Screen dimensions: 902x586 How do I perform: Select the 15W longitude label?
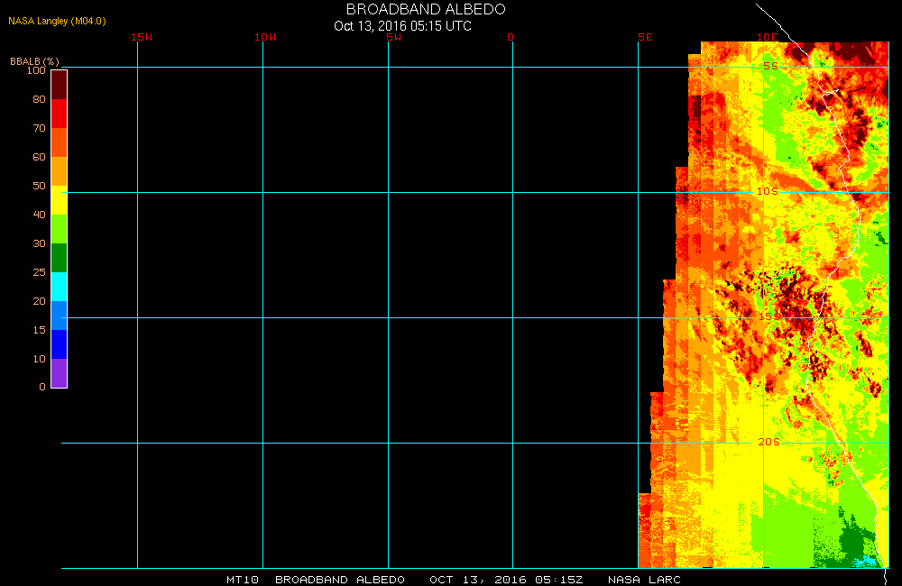point(141,38)
